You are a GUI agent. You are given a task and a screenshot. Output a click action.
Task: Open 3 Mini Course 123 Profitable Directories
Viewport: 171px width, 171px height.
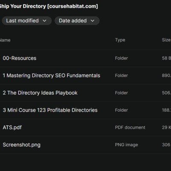point(50,110)
